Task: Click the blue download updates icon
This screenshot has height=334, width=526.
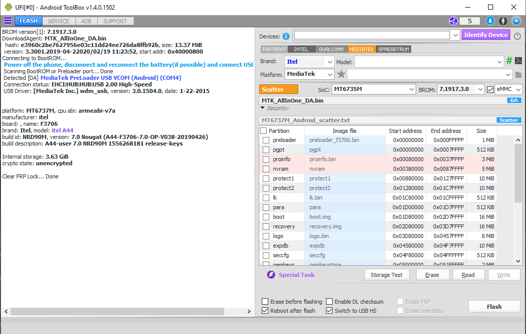Action: point(490,21)
